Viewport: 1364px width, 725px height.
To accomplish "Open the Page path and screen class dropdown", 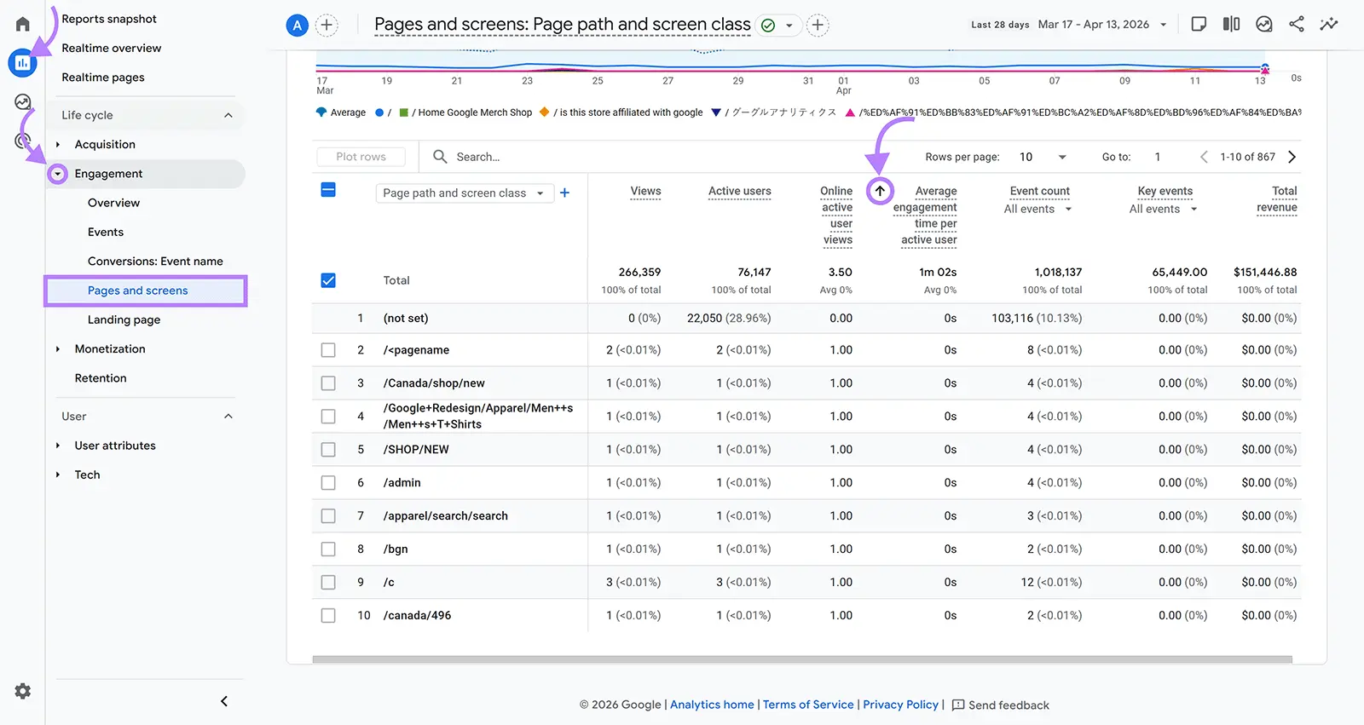I will click(465, 193).
